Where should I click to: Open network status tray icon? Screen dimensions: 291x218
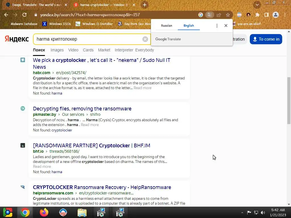click(x=256, y=212)
